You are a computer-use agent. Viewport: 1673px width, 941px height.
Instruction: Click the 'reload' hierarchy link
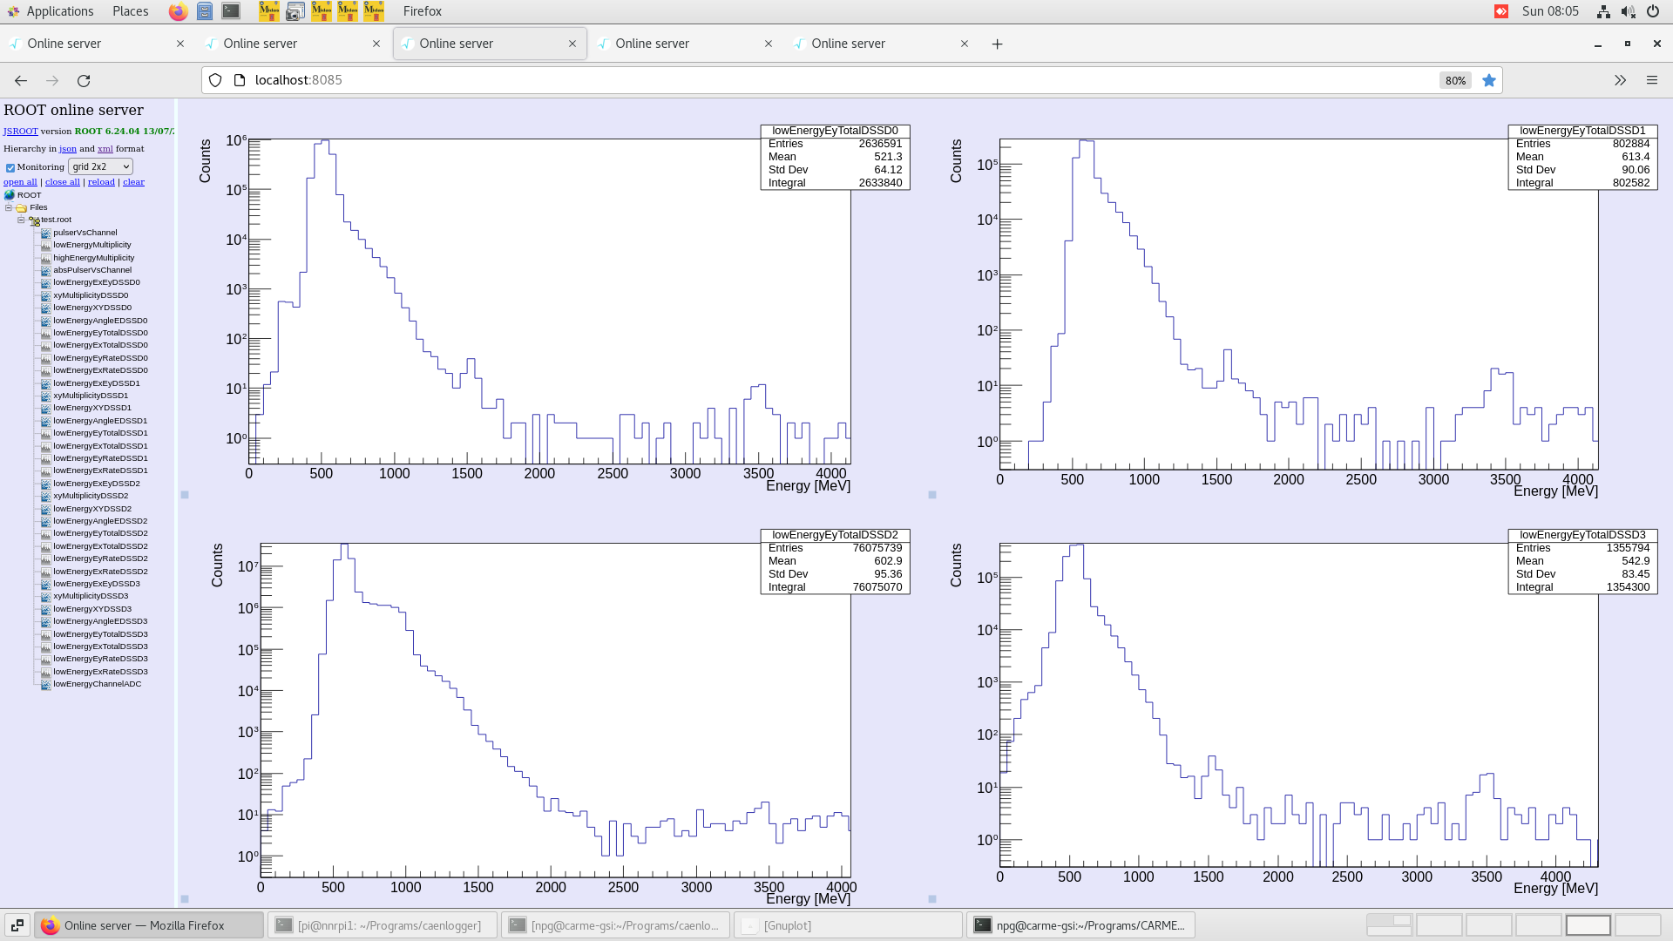(x=101, y=182)
